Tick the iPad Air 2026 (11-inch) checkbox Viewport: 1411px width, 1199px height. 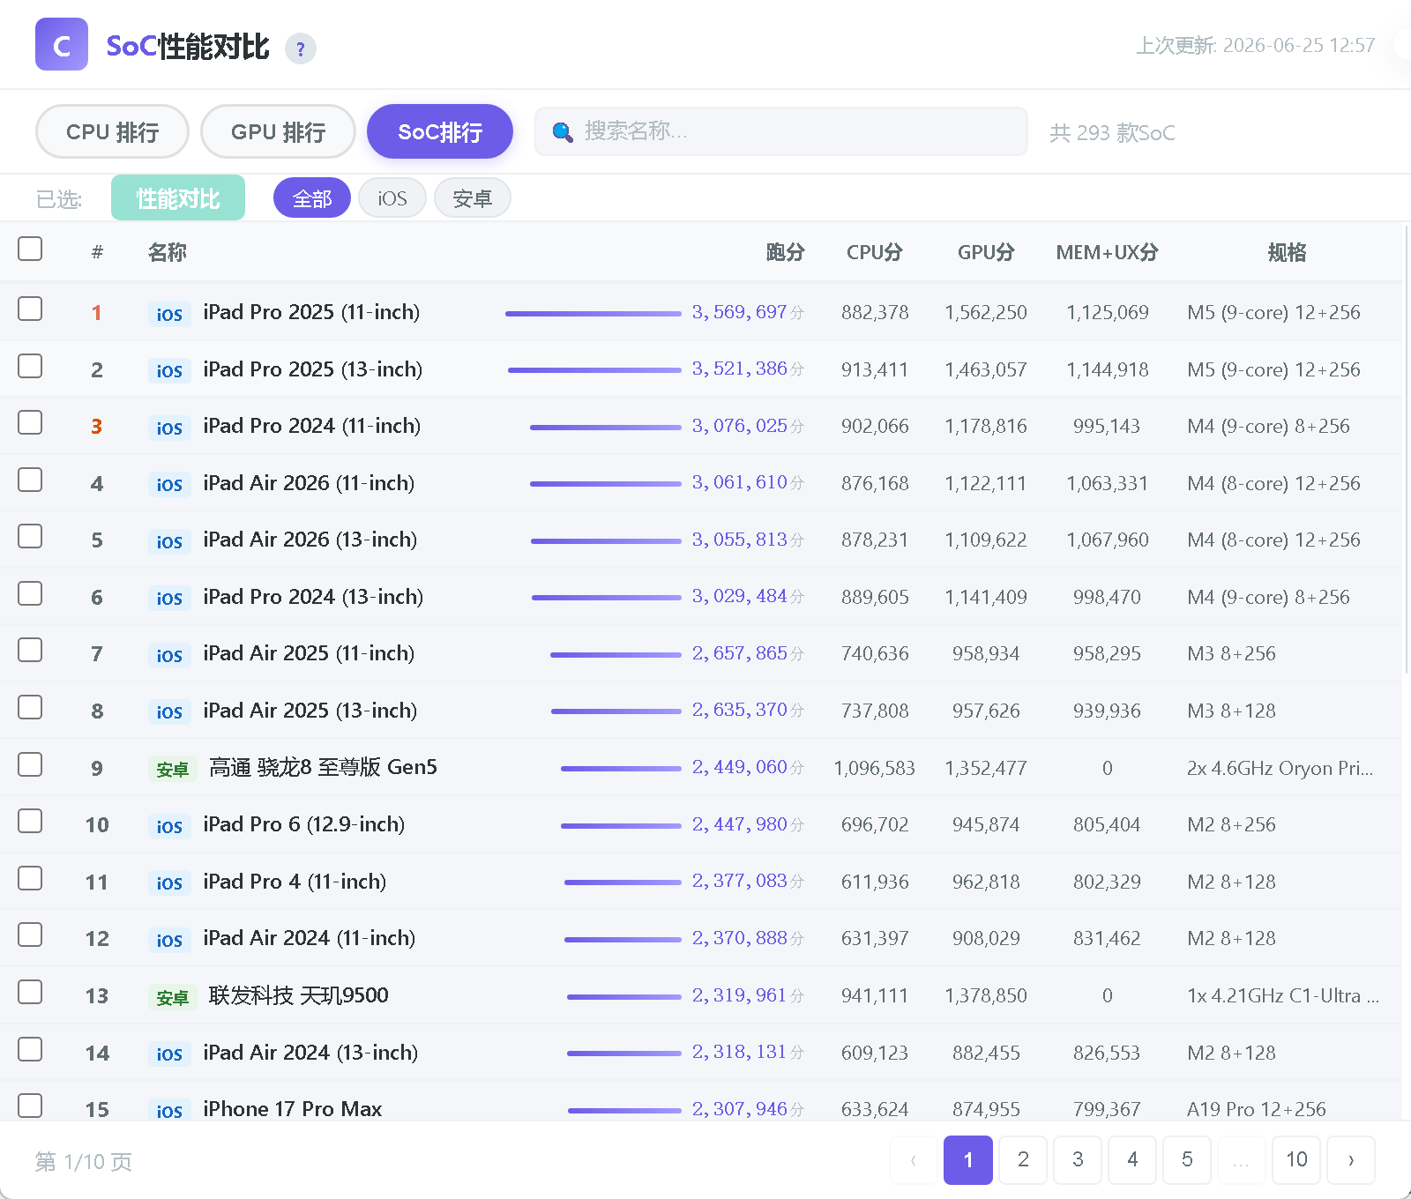pyautogui.click(x=30, y=480)
